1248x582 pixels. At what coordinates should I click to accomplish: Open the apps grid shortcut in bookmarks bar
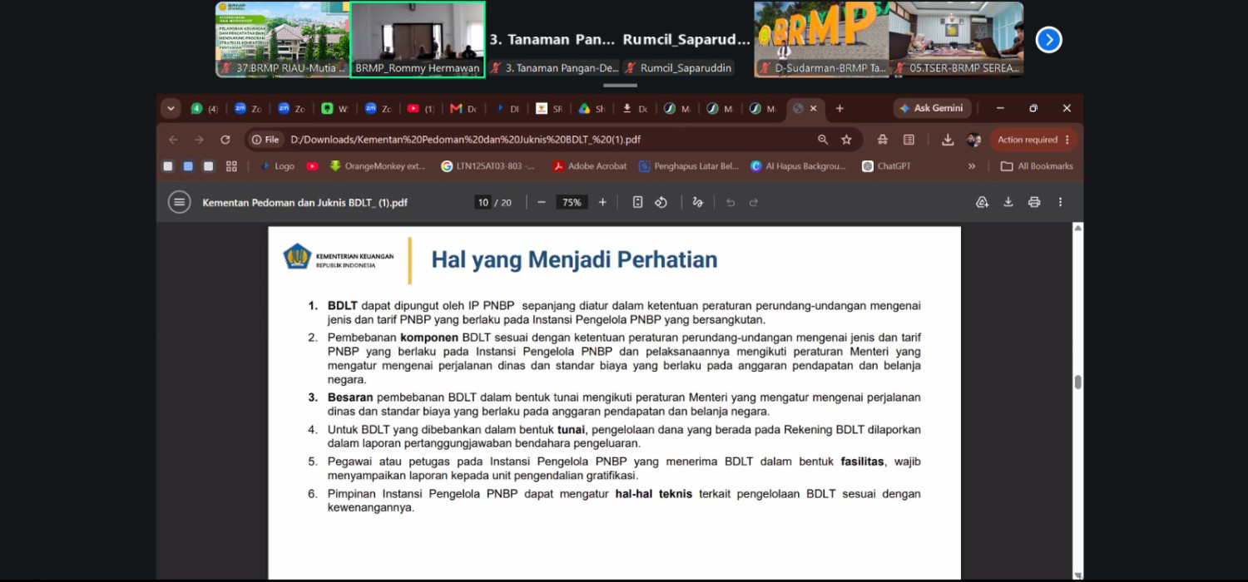coord(231,166)
